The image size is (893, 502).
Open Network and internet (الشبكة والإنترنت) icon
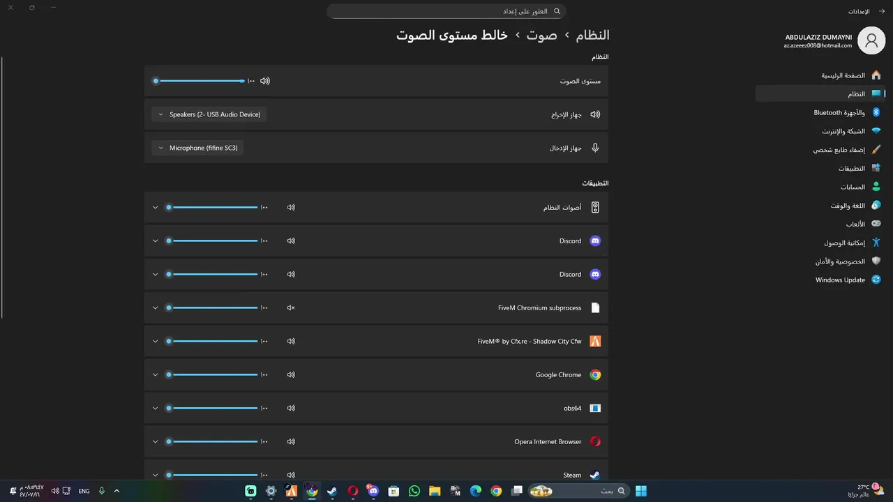coord(876,131)
